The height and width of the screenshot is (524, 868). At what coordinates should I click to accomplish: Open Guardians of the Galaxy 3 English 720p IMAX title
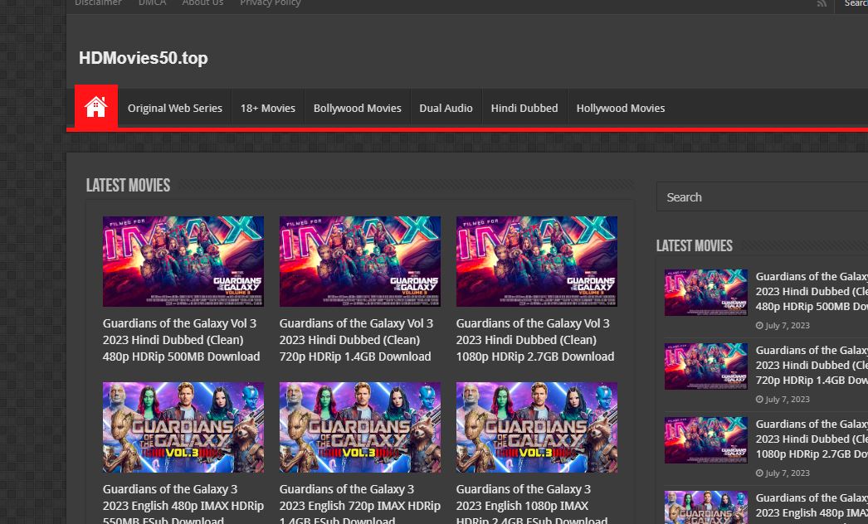click(360, 505)
